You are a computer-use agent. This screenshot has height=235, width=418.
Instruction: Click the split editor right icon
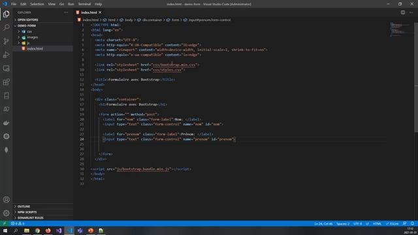[403, 12]
